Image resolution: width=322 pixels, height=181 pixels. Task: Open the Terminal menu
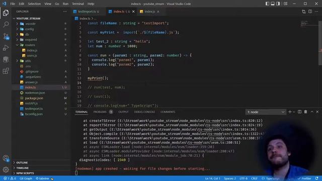[78, 4]
